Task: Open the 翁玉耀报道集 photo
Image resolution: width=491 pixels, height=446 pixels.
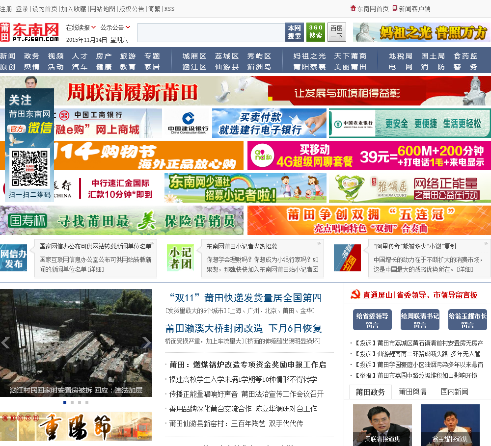Action: point(450,425)
